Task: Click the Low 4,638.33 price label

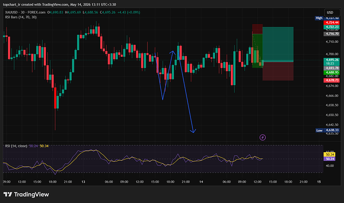Action: coord(328,130)
